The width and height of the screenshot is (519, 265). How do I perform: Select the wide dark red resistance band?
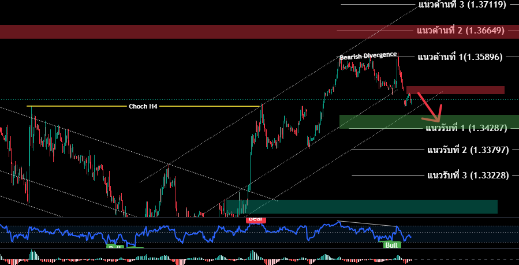click(x=173, y=32)
